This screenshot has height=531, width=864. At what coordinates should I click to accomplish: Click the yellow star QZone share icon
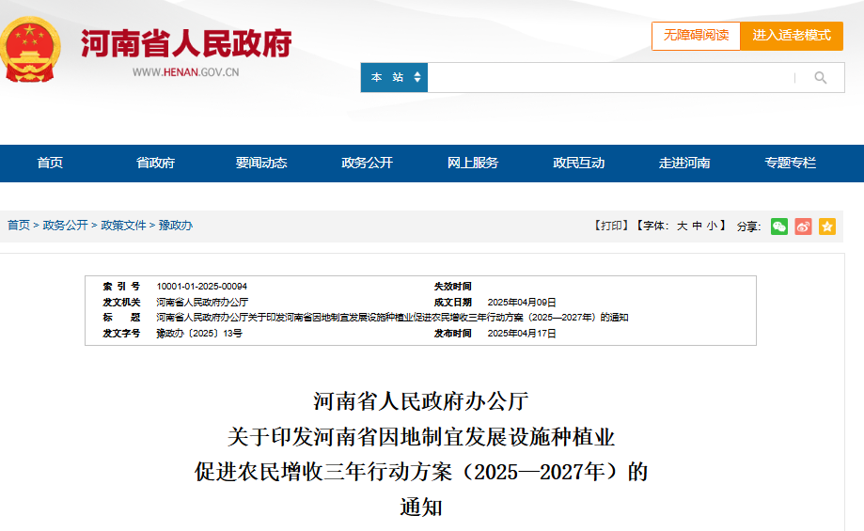point(826,226)
